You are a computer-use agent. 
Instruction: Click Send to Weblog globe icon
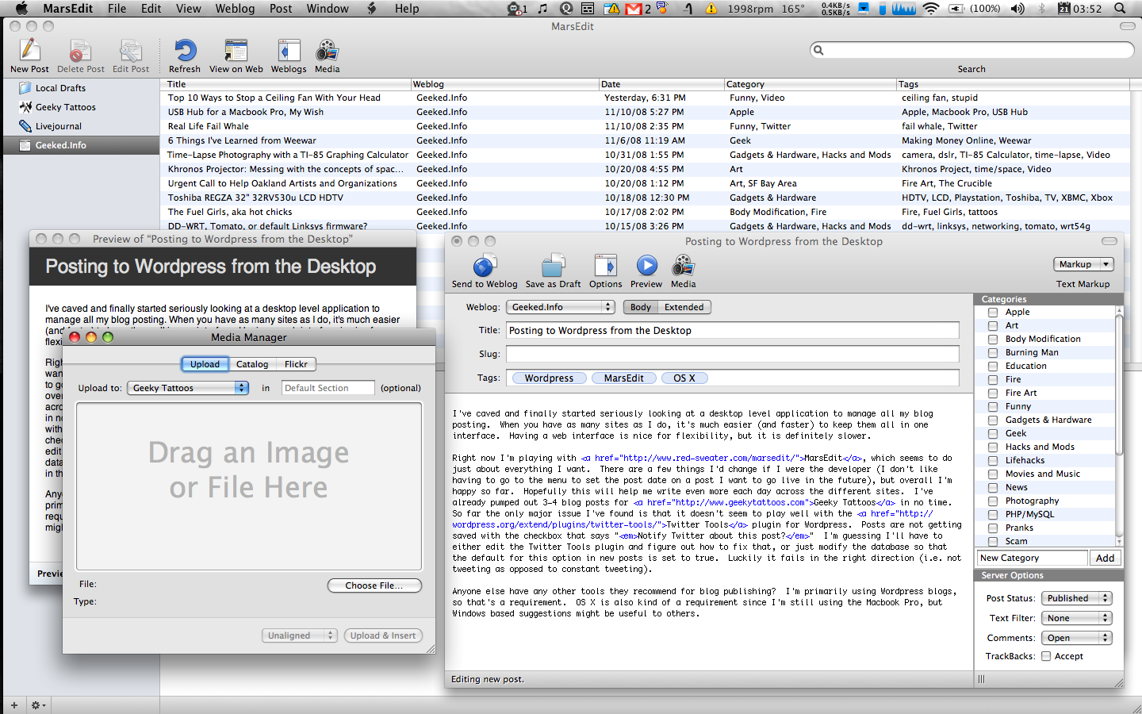(484, 267)
